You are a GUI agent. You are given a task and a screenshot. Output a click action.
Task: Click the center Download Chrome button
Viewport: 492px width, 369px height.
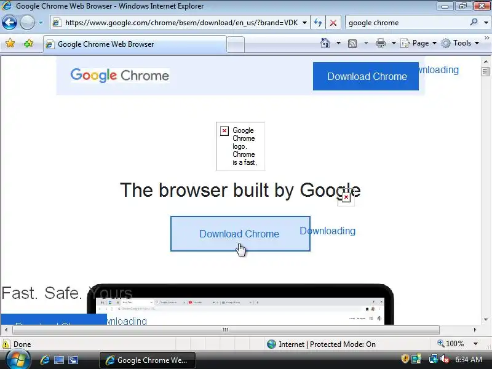coord(240,234)
